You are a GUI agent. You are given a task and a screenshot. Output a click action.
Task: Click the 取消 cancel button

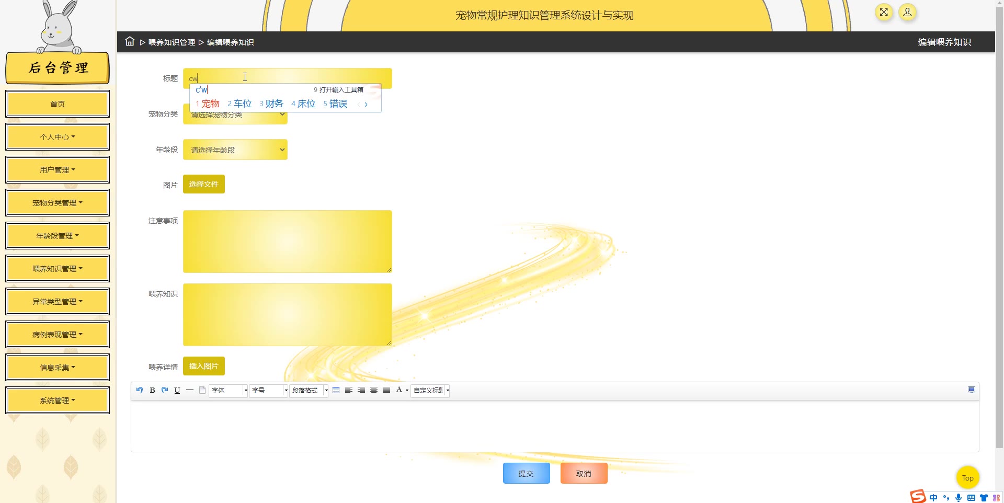coord(584,473)
